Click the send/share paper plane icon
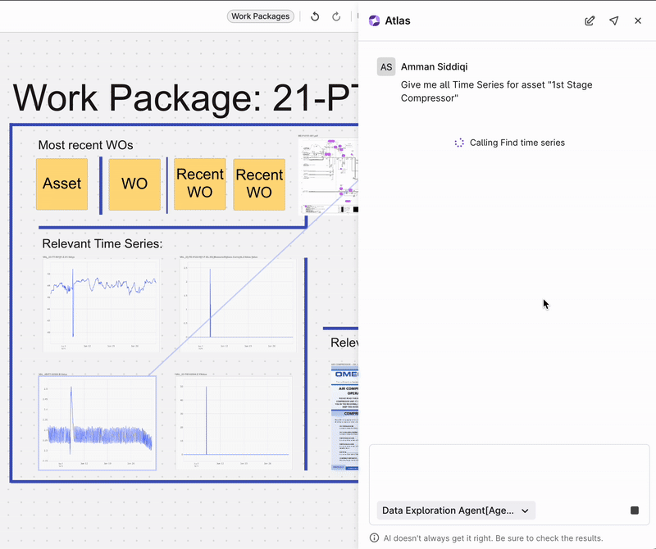 coord(613,21)
